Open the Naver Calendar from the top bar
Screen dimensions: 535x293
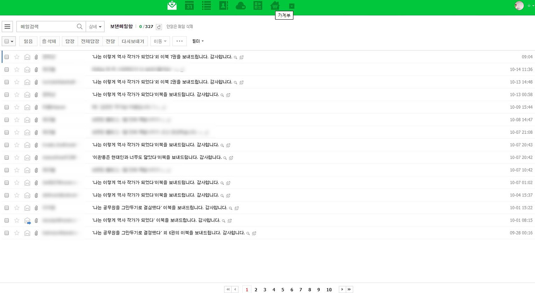189,5
